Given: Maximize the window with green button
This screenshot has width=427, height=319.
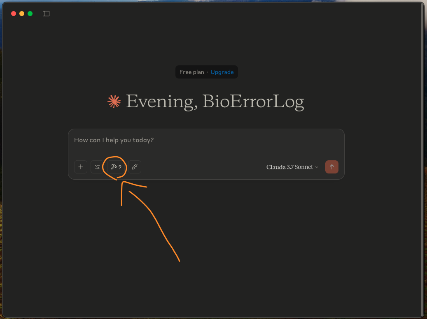Looking at the screenshot, I should point(30,14).
